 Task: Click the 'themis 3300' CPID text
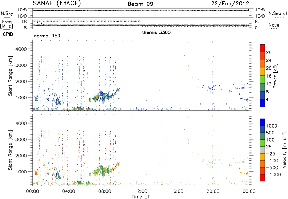pyautogui.click(x=156, y=32)
